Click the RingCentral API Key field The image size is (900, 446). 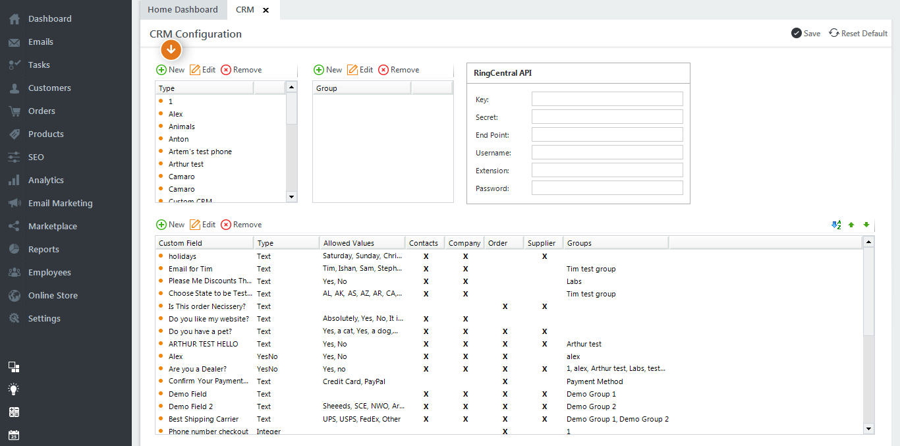click(x=607, y=99)
